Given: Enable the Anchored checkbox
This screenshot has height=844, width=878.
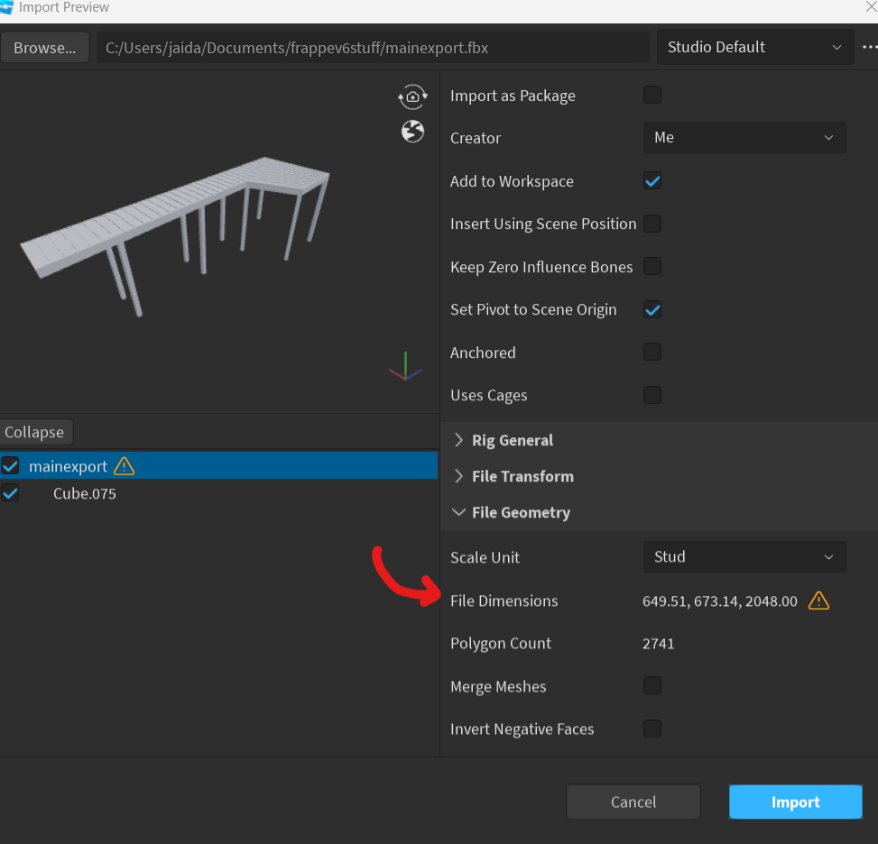Looking at the screenshot, I should coord(652,352).
